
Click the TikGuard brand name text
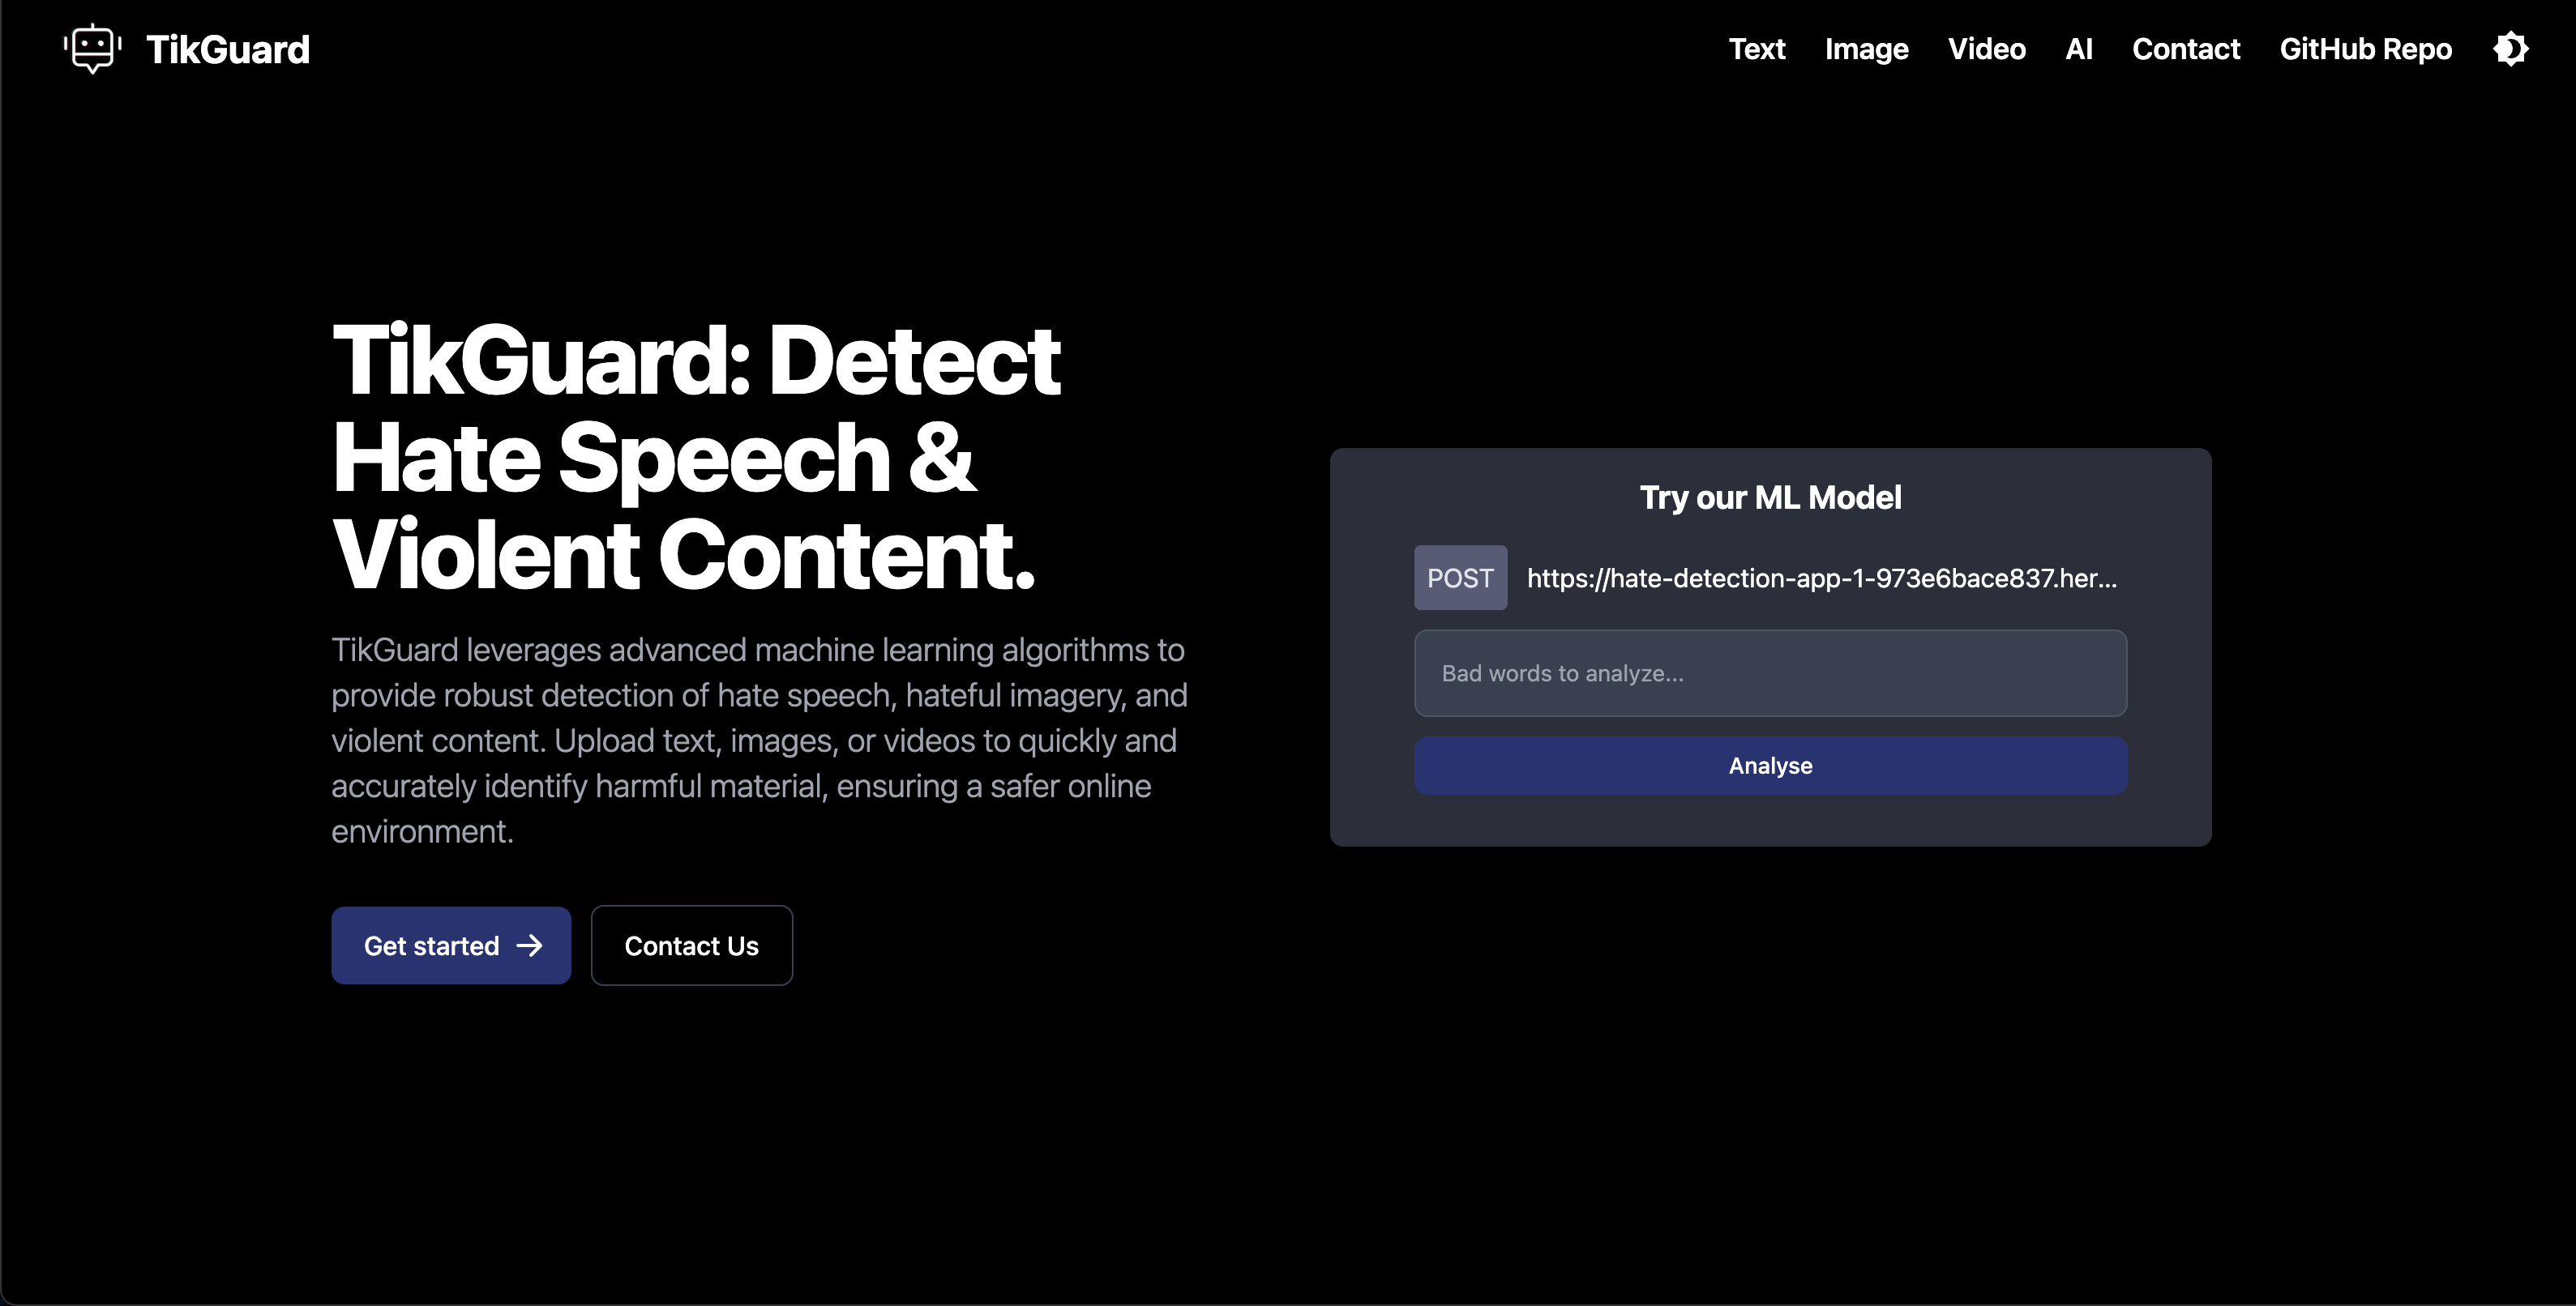click(x=228, y=49)
